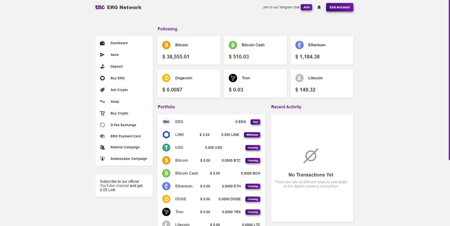Click the Ethereum icon in Portfolio
450x226 pixels.
point(166,186)
